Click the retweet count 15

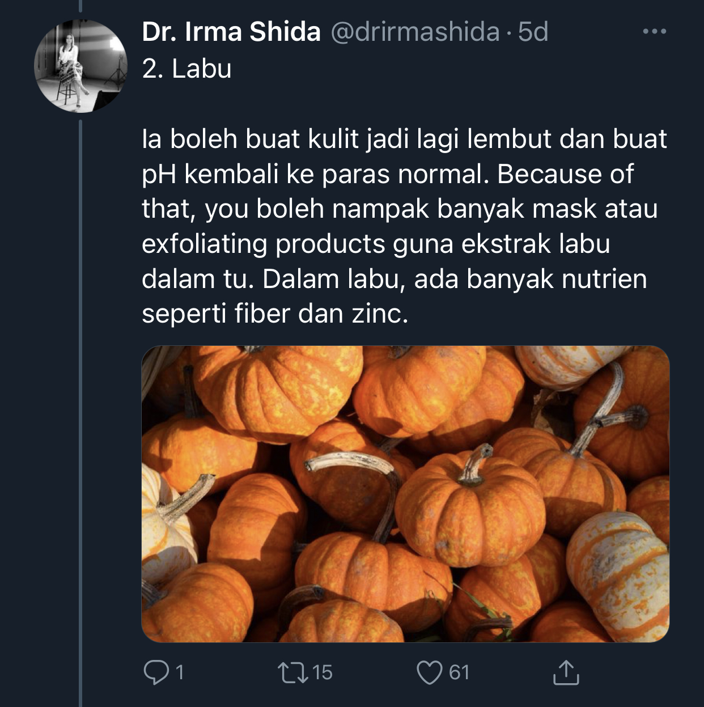322,672
